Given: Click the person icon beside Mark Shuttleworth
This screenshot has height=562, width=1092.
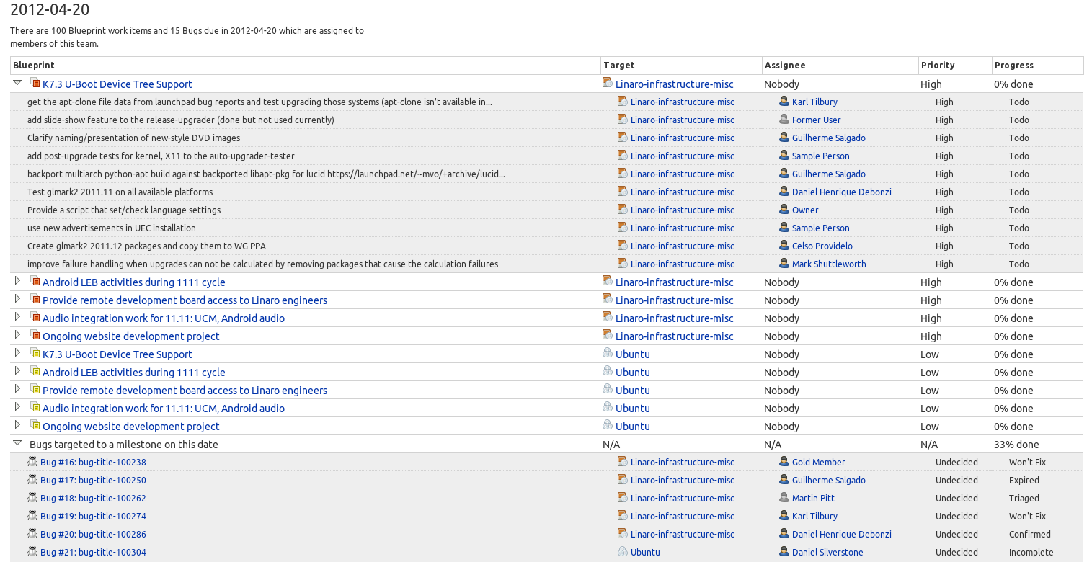Looking at the screenshot, I should click(x=784, y=264).
